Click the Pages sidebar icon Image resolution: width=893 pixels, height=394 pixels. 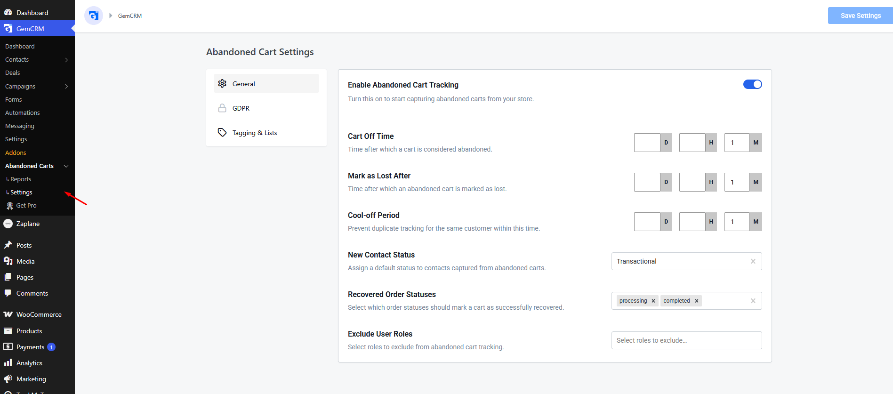click(x=8, y=277)
